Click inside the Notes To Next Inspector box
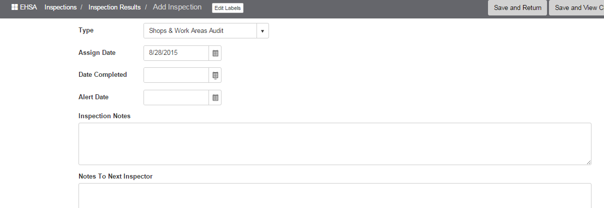The height and width of the screenshot is (208, 604). click(x=335, y=196)
